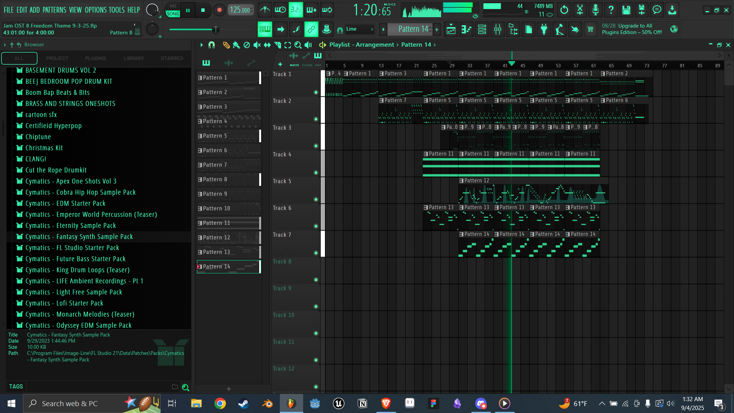Click the microphone recording icon
This screenshot has height=413, width=734.
[x=596, y=10]
